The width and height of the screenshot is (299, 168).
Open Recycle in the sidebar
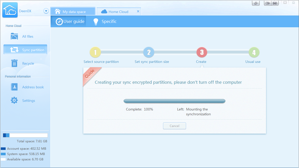tap(25, 63)
